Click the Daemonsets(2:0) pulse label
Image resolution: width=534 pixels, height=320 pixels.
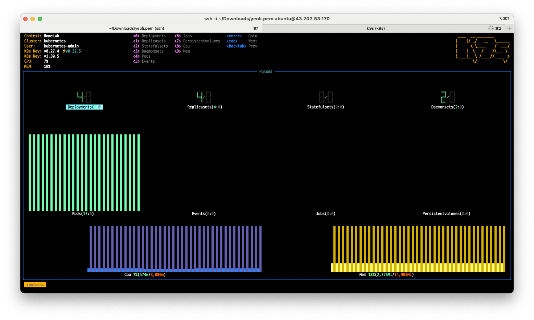tap(447, 107)
